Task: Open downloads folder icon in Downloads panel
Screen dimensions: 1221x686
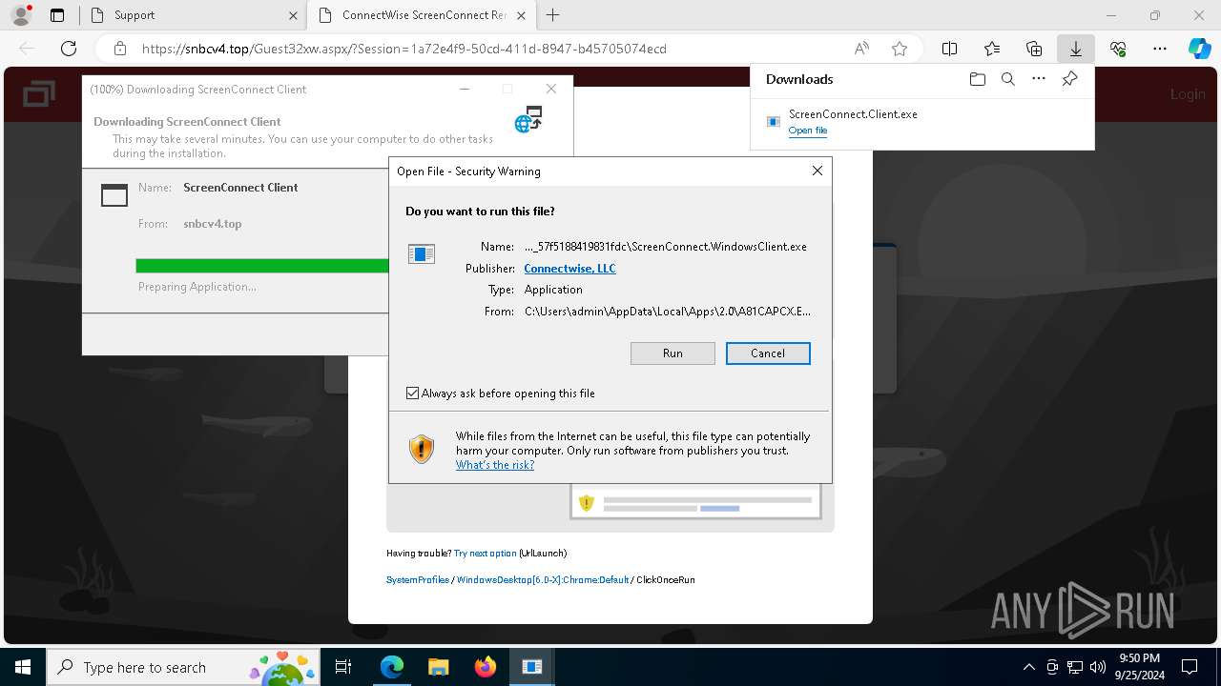Action: (x=977, y=79)
